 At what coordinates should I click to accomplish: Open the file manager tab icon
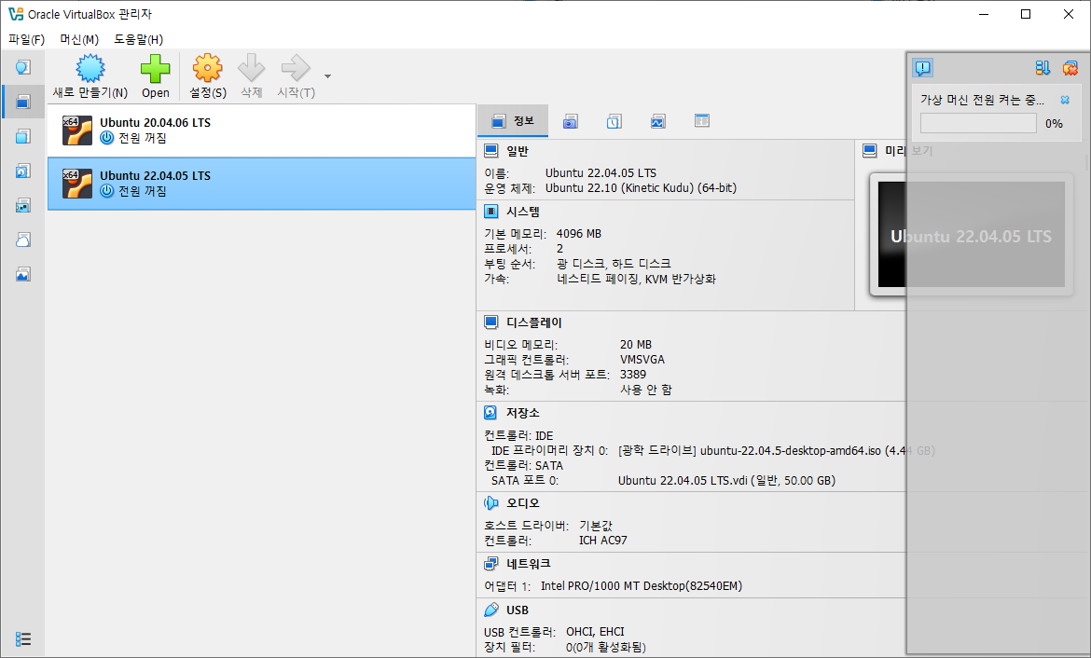tap(702, 121)
